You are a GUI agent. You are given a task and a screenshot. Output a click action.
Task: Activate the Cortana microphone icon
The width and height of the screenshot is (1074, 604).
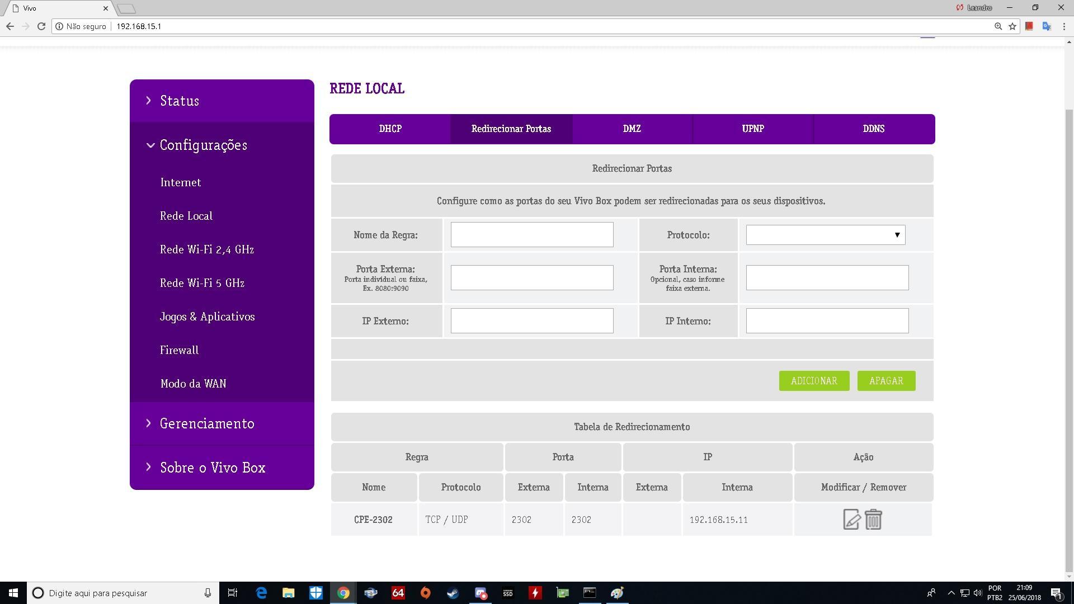click(208, 593)
